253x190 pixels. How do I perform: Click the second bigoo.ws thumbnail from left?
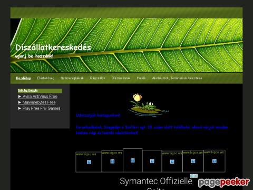click(112, 161)
